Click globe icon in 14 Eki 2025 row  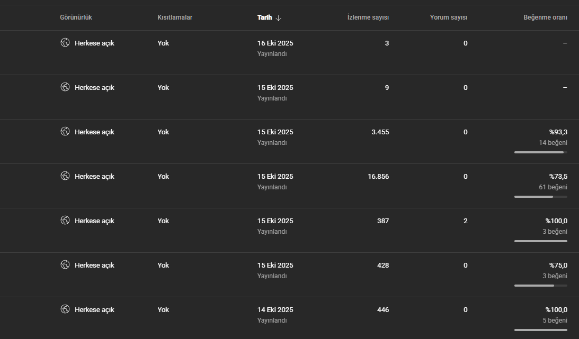pos(65,309)
